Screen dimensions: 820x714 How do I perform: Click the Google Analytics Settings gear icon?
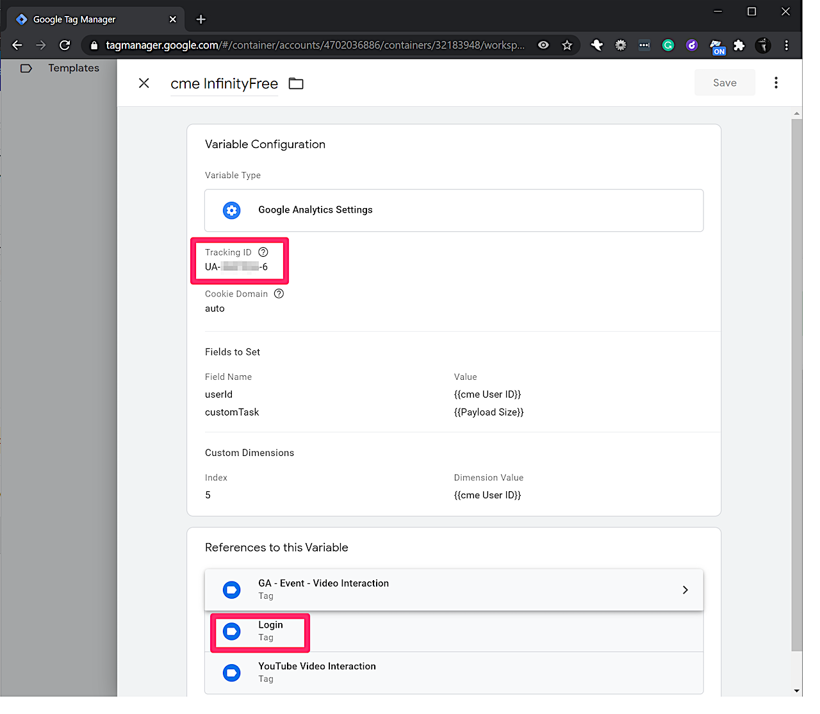pyautogui.click(x=232, y=210)
